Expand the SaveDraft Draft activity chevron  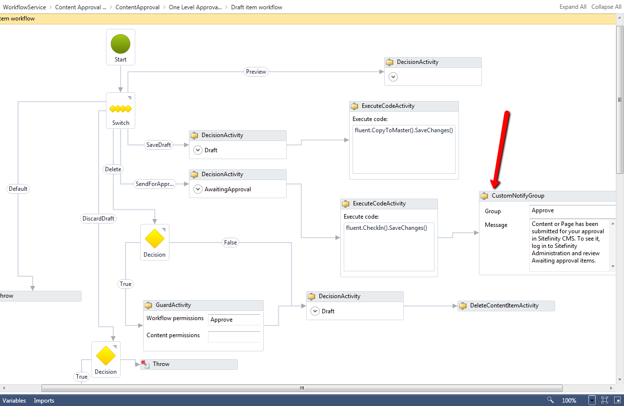[x=198, y=150]
